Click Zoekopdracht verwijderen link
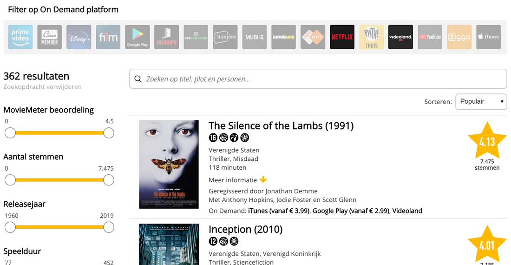The width and height of the screenshot is (511, 265). click(x=42, y=87)
